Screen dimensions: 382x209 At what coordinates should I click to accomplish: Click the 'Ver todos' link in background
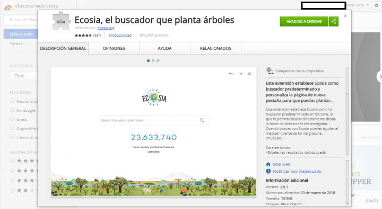[x=370, y=137]
